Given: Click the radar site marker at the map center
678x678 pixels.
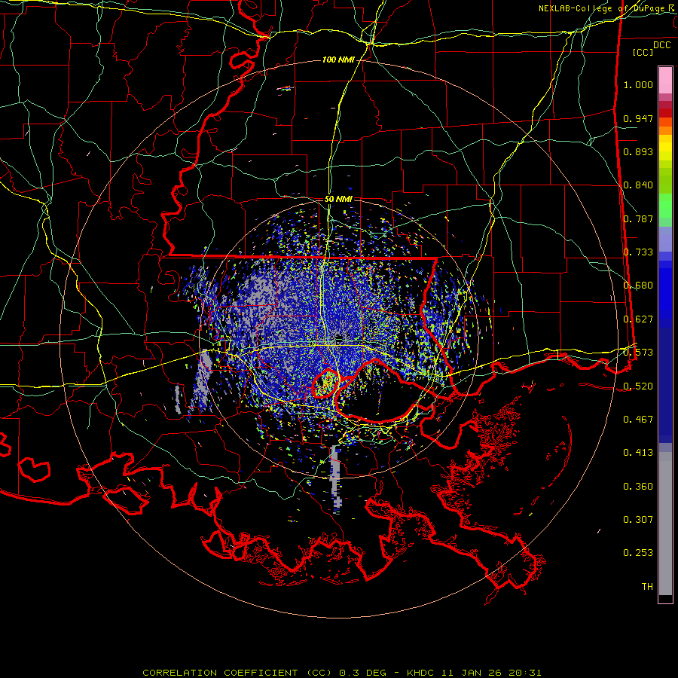Looking at the screenshot, I should point(339,337).
